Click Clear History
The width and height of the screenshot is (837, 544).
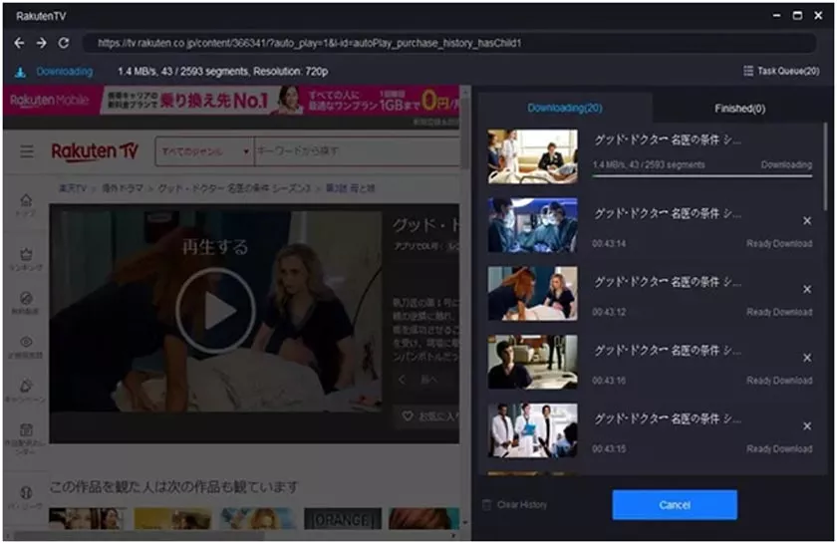point(515,504)
